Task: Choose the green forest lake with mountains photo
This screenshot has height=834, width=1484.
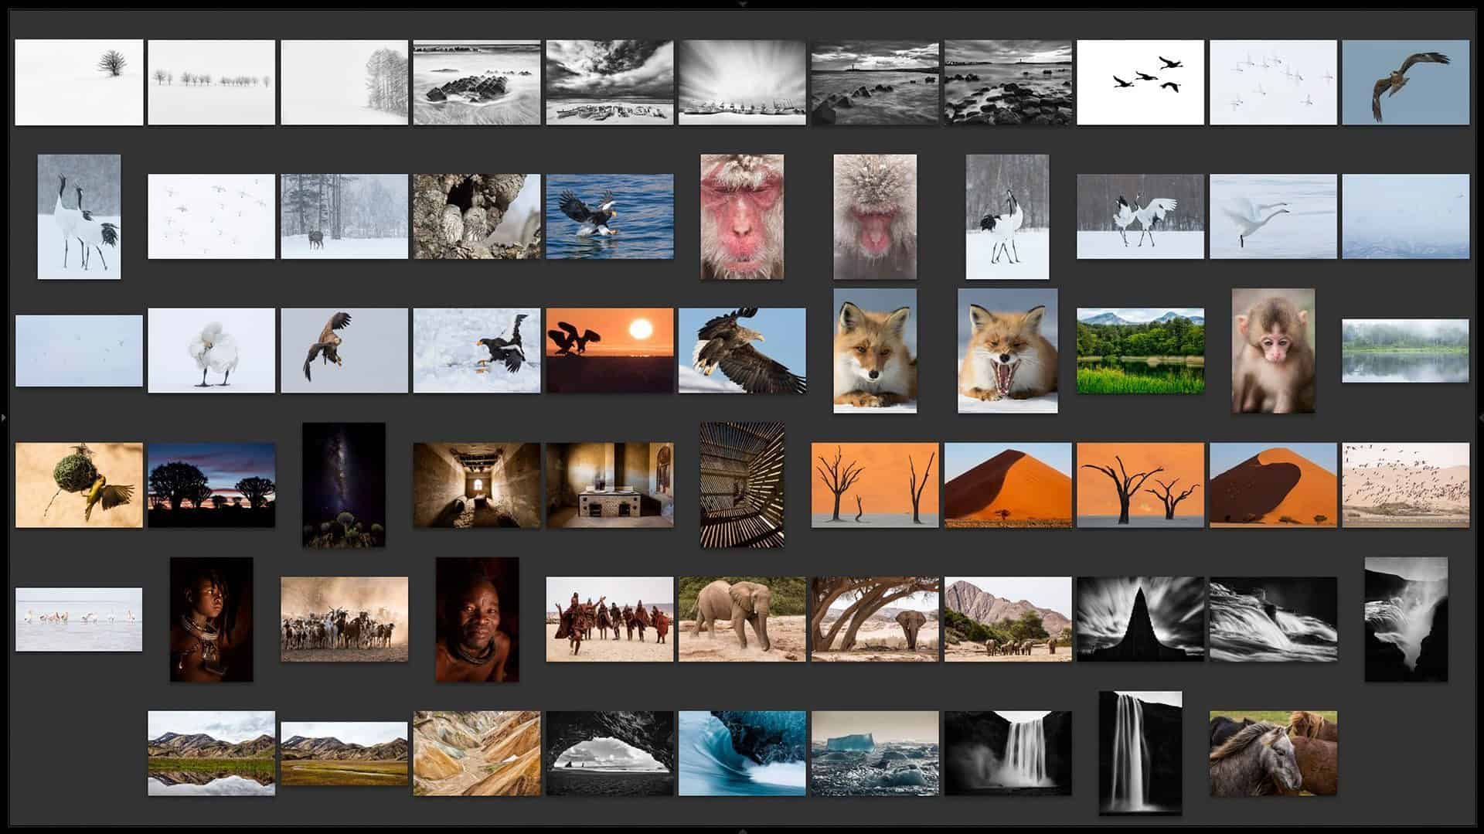Action: pyautogui.click(x=1140, y=351)
